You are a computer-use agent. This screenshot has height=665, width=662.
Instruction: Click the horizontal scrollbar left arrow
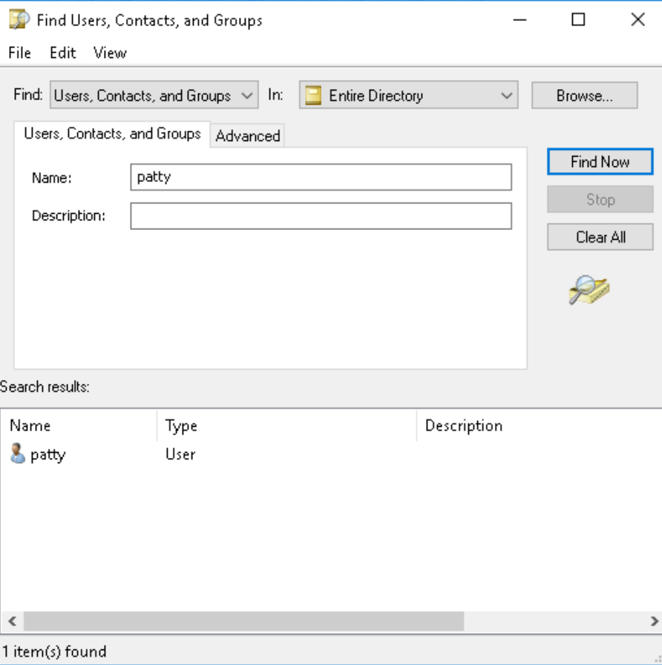[x=13, y=621]
